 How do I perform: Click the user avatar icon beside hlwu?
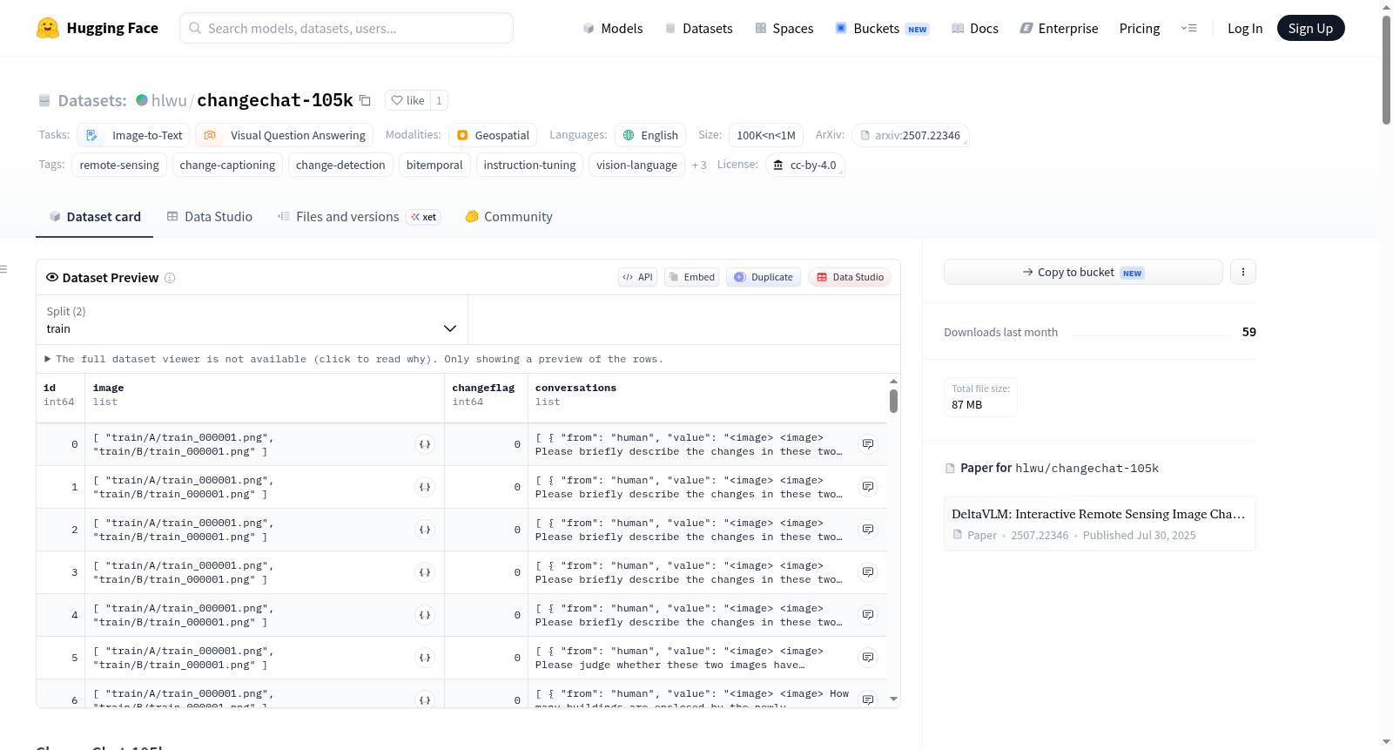[x=142, y=100]
